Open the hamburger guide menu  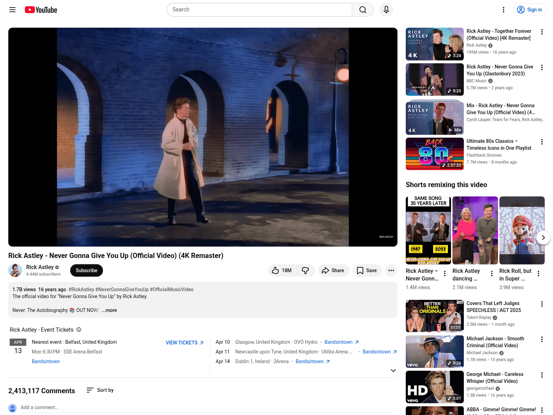coord(12,10)
